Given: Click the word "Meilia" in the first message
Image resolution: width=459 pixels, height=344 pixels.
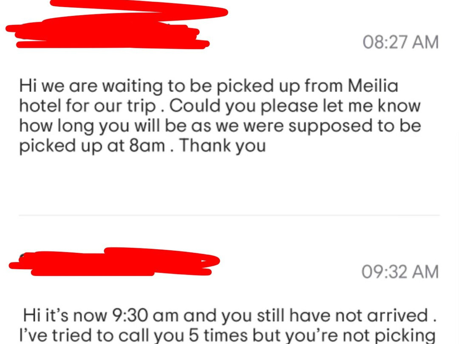Looking at the screenshot, I should [373, 86].
